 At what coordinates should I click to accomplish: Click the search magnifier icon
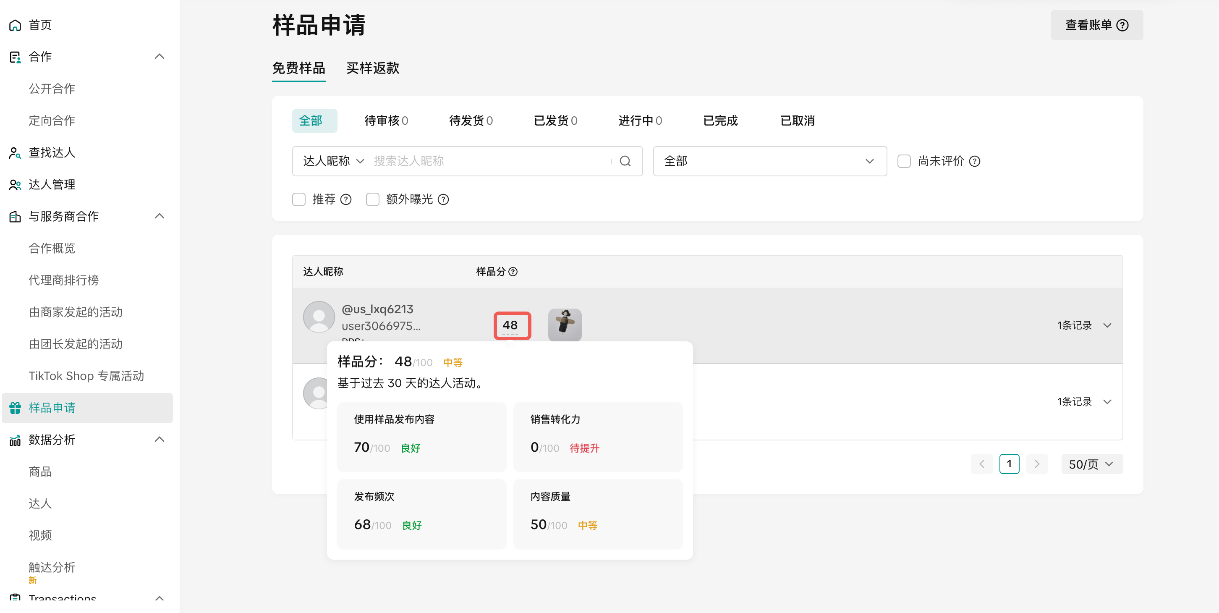point(625,161)
